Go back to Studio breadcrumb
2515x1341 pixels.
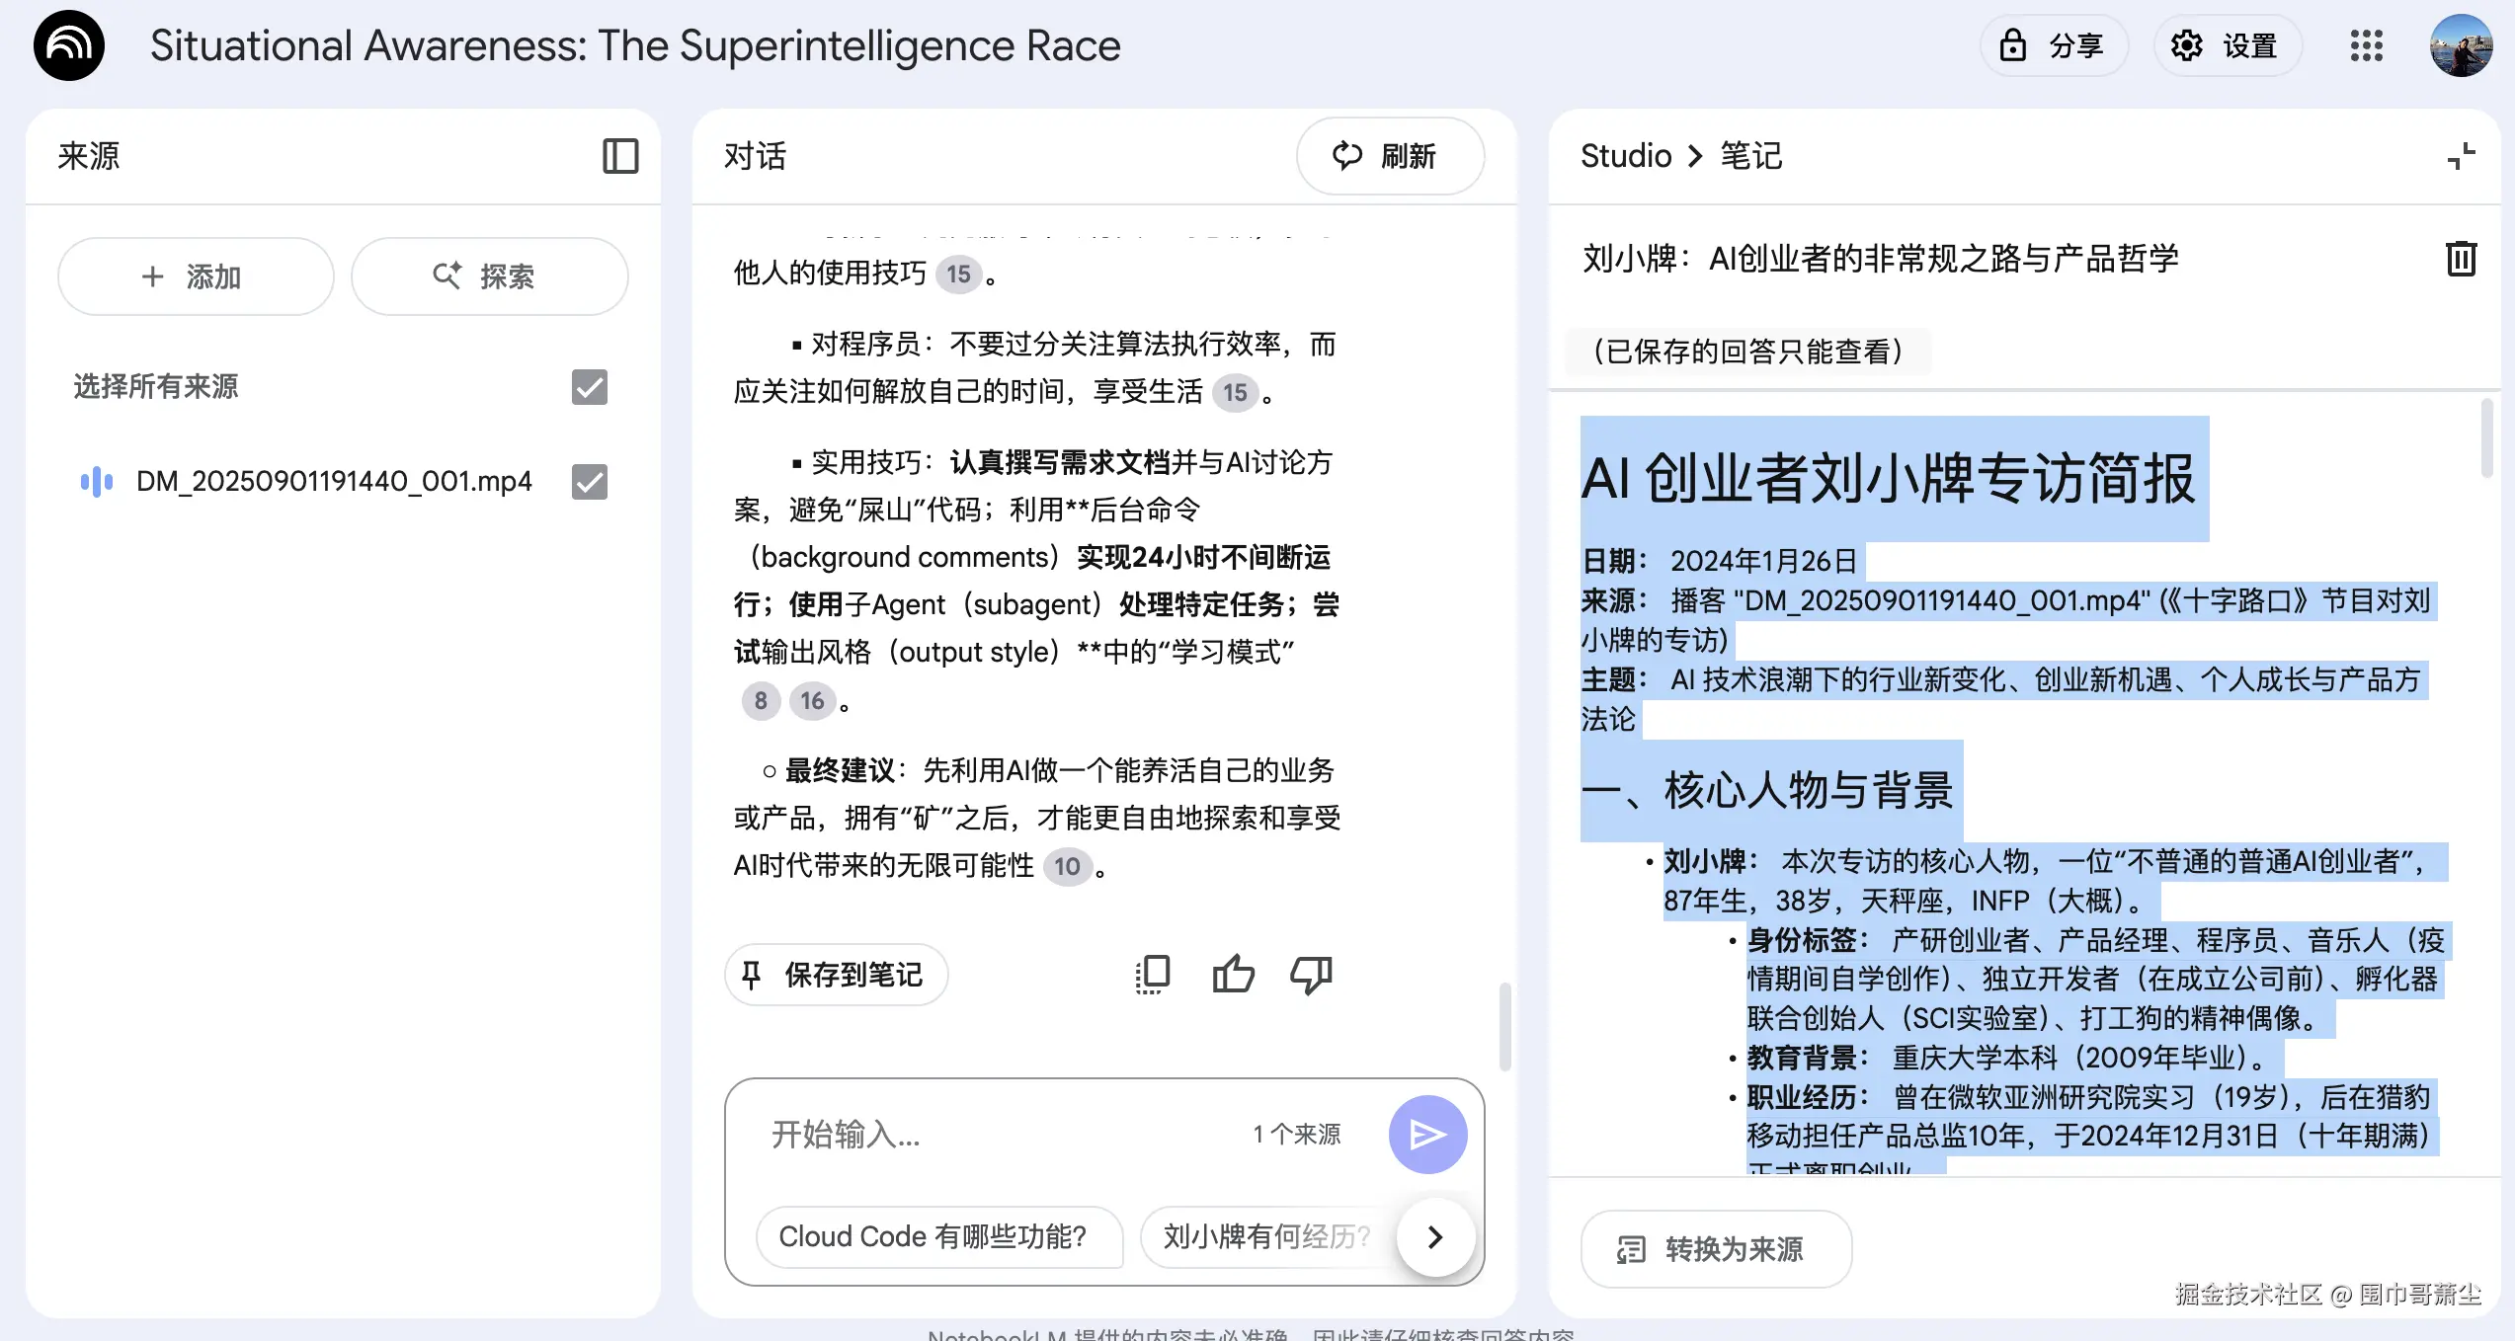pyautogui.click(x=1626, y=156)
